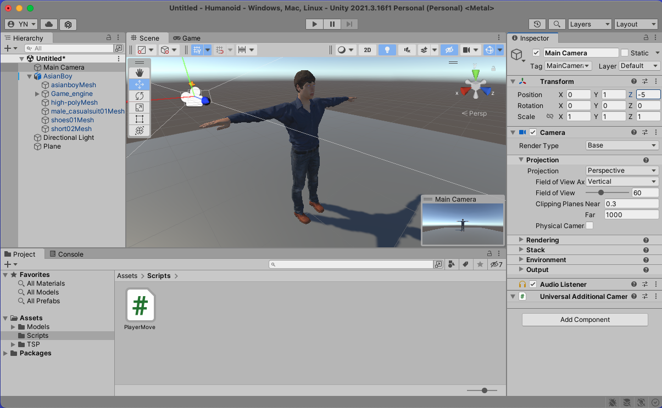Screen dimensions: 662x408
Task: Select the Hand view tool
Action: [140, 73]
